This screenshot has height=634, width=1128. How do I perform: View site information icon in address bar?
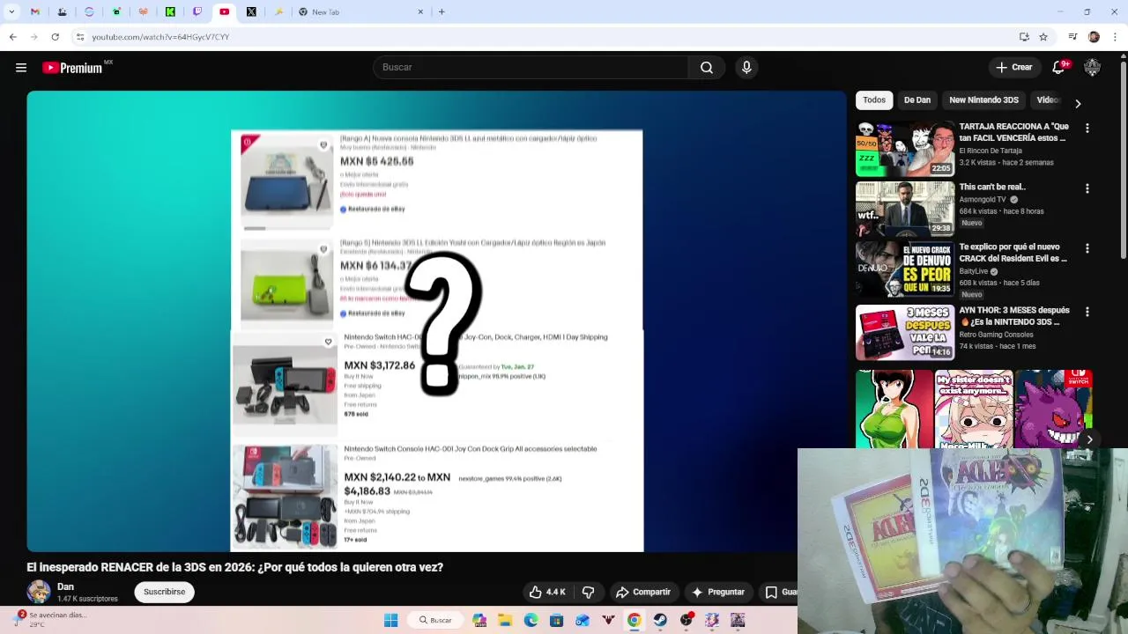coord(80,37)
